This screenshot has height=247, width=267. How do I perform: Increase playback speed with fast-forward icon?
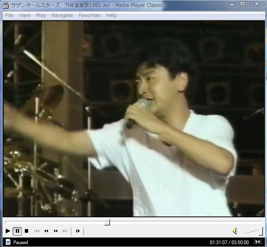[x=56, y=231]
